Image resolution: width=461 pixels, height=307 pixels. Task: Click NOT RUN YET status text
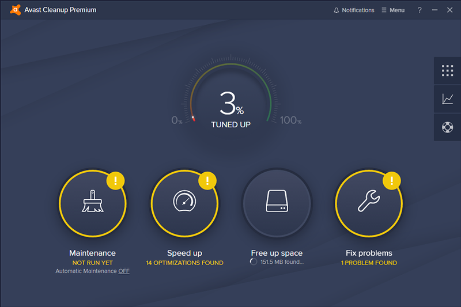92,263
